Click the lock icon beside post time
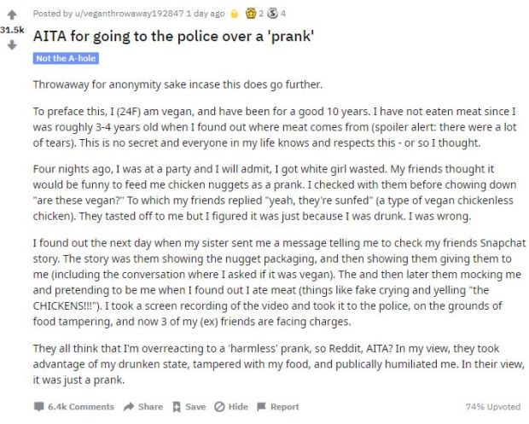The image size is (529, 424). (x=234, y=14)
